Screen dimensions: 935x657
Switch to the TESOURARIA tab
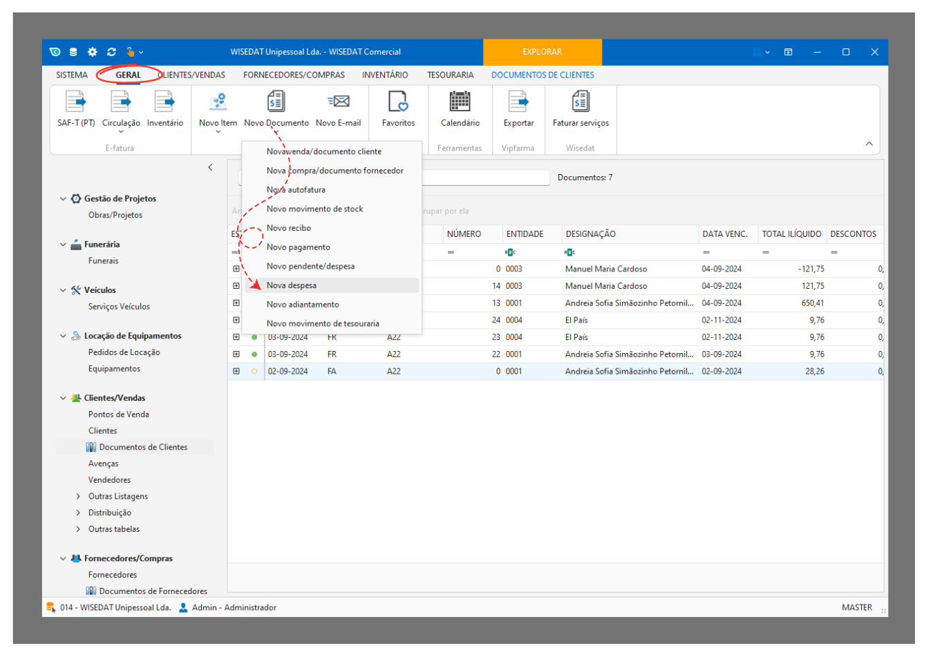pos(450,75)
